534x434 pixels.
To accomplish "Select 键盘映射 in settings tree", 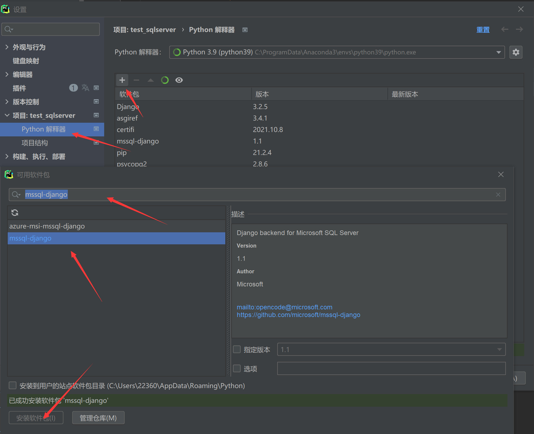I will coord(26,61).
